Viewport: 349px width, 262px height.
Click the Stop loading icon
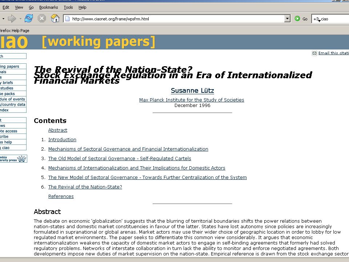[41, 18]
